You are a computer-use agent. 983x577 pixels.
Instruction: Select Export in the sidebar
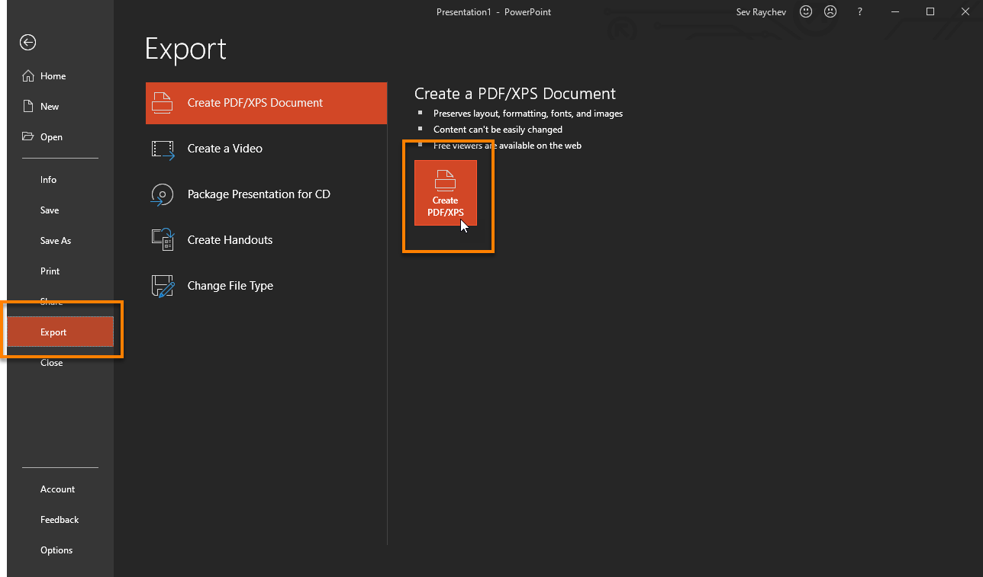tap(54, 332)
